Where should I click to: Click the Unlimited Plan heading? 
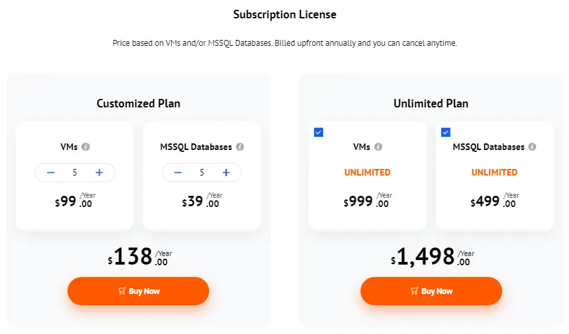pyautogui.click(x=431, y=103)
